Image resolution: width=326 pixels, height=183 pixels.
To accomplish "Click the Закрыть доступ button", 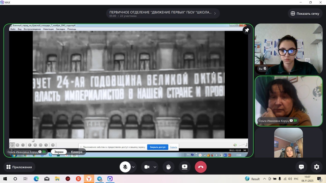I will point(158,147).
